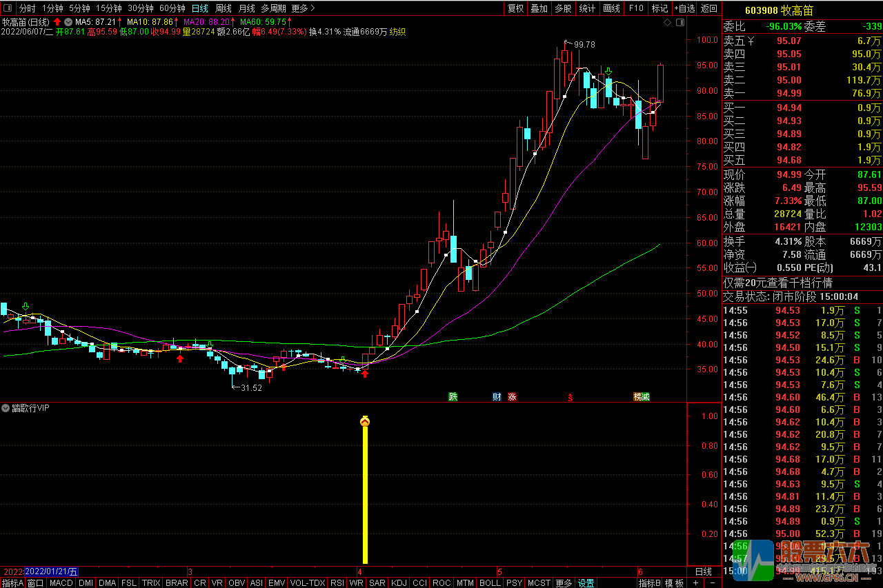The width and height of the screenshot is (883, 588).
Task: Click the 减 marker on chart
Action: point(646,396)
